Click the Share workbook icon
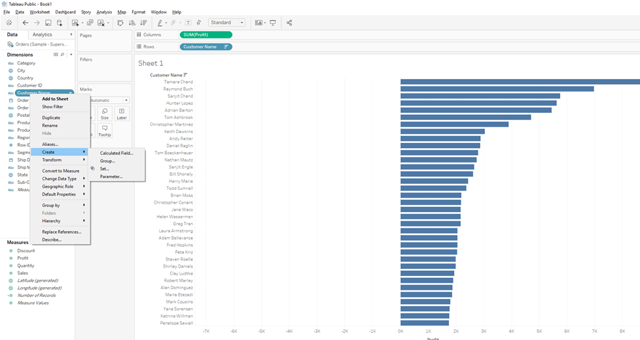This screenshot has height=340, width=640. pos(289,23)
